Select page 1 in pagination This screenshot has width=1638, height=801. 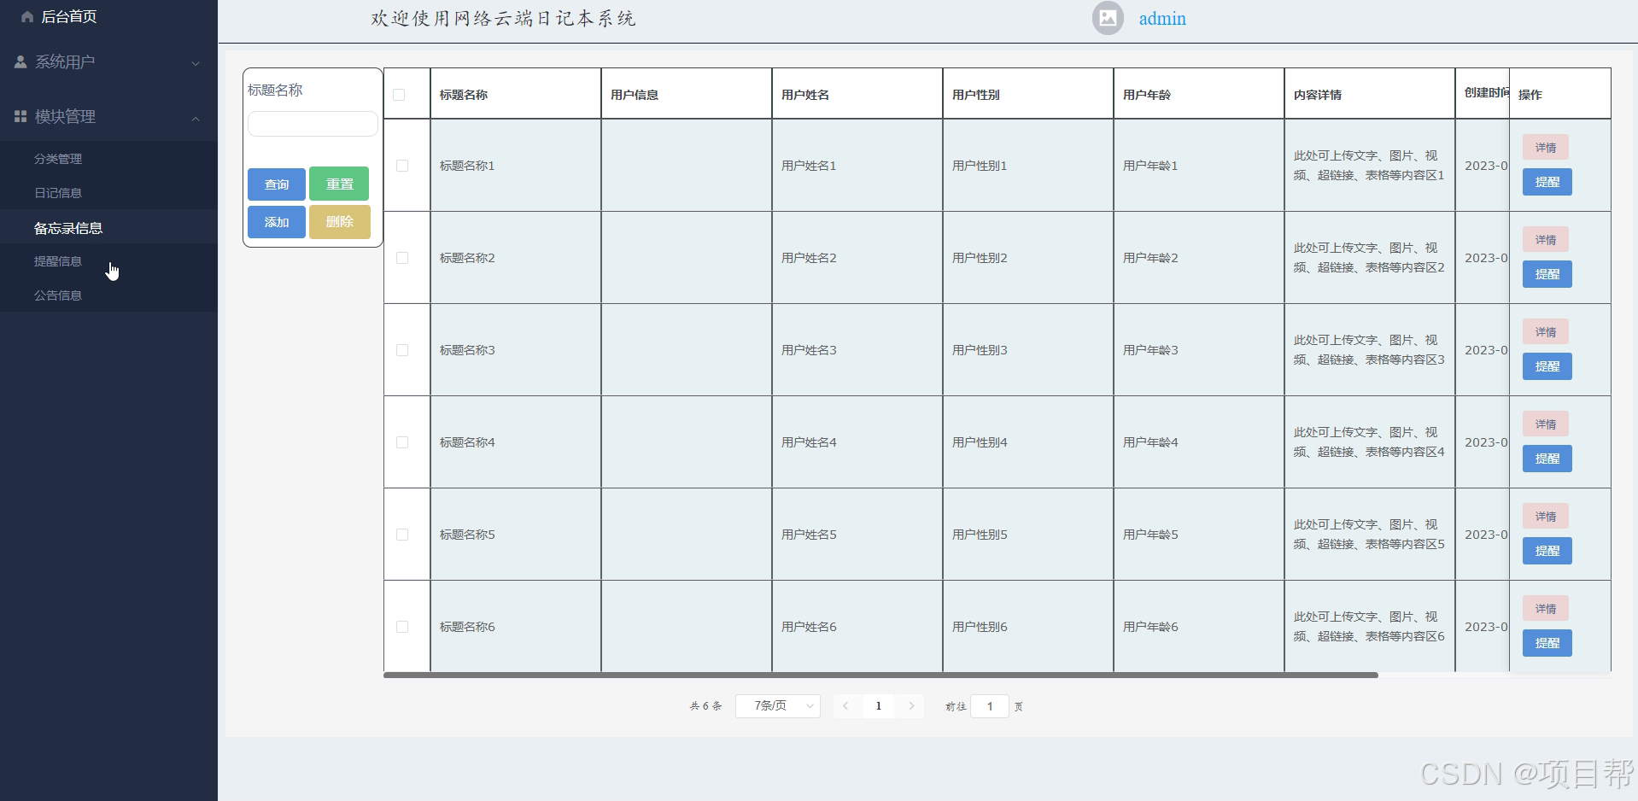coord(878,706)
